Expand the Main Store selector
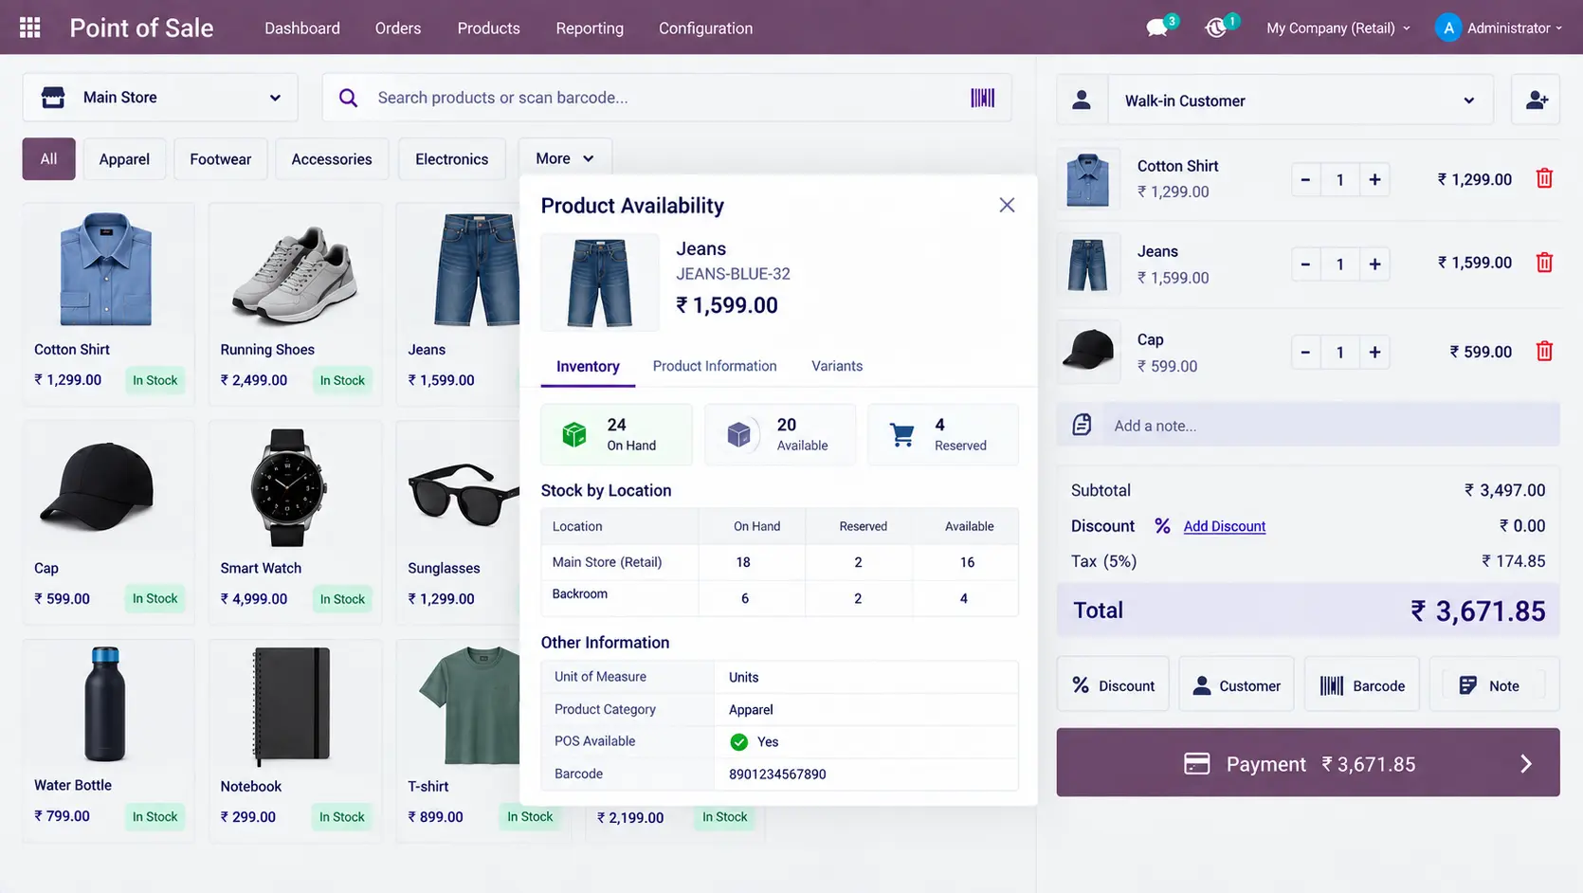This screenshot has width=1583, height=893. tap(160, 98)
